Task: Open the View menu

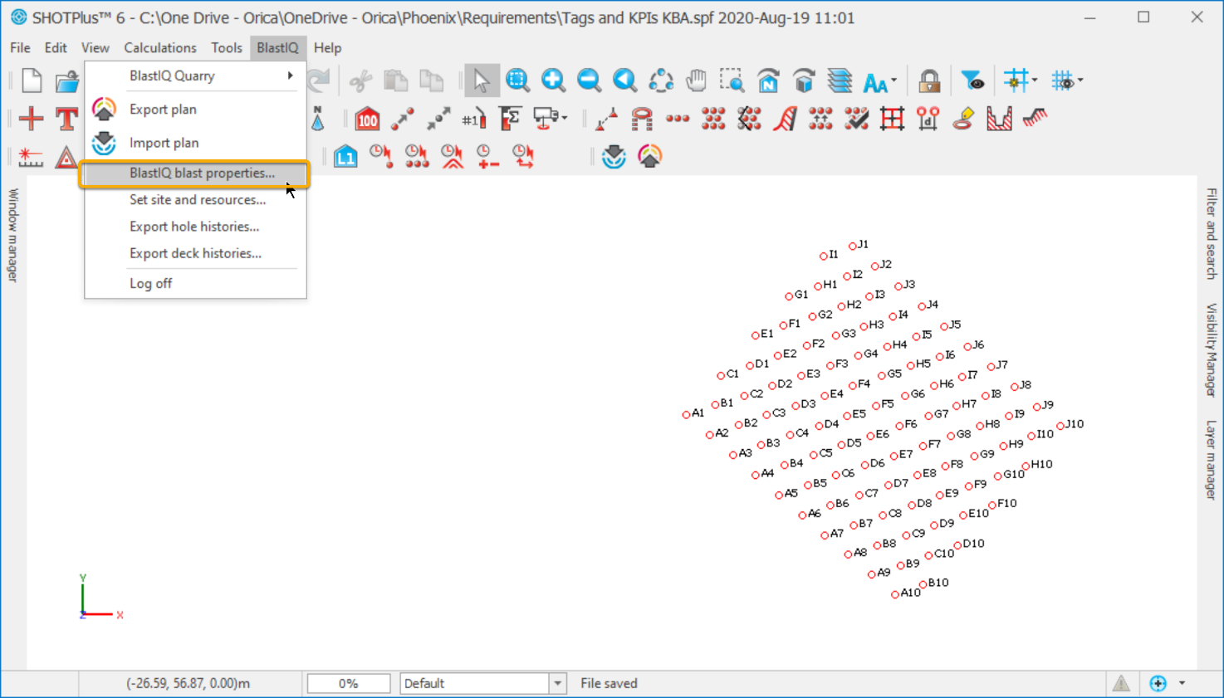Action: (x=95, y=47)
